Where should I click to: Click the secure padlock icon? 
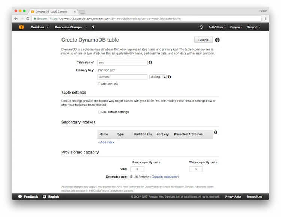[x=35, y=19]
